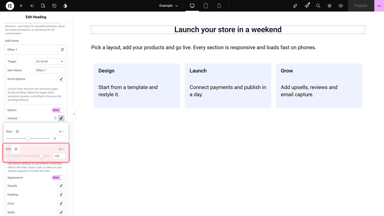Open the Elementor logo menu
384x216 pixels.
(x=10, y=6)
